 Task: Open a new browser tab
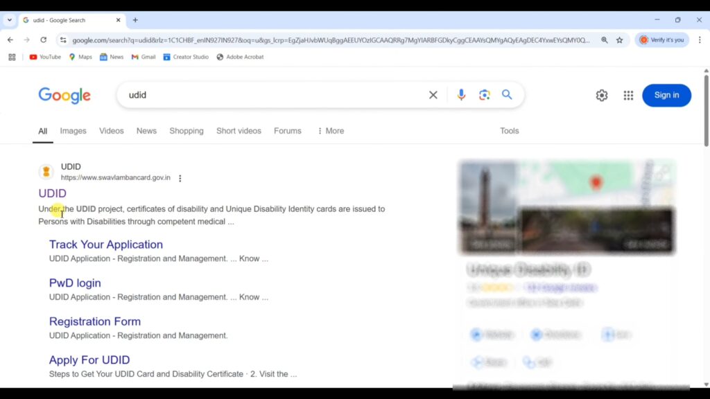(135, 20)
